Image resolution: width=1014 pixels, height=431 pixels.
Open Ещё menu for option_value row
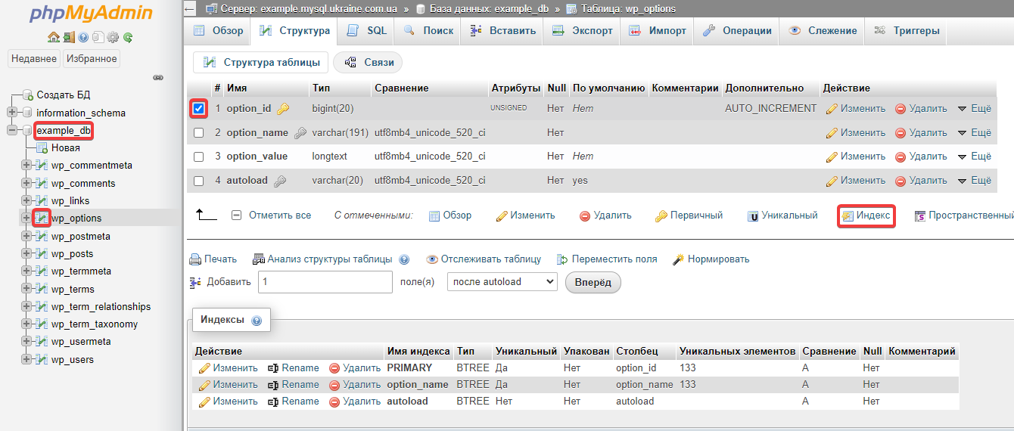point(974,157)
